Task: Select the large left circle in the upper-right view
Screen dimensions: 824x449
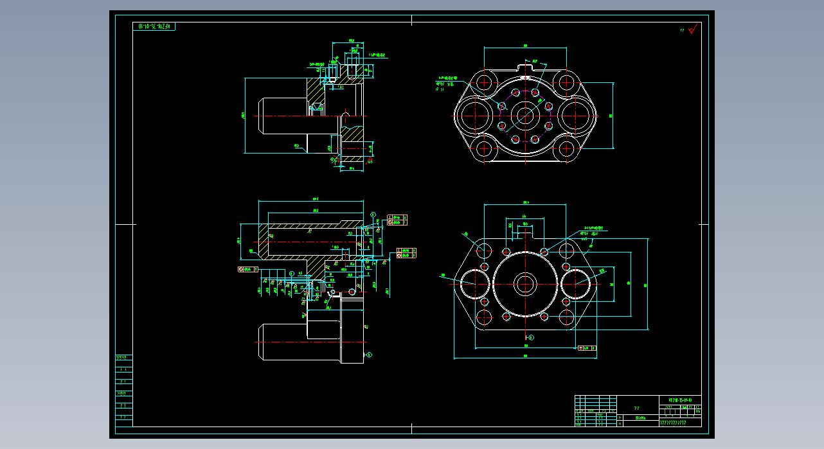Action: [x=474, y=116]
